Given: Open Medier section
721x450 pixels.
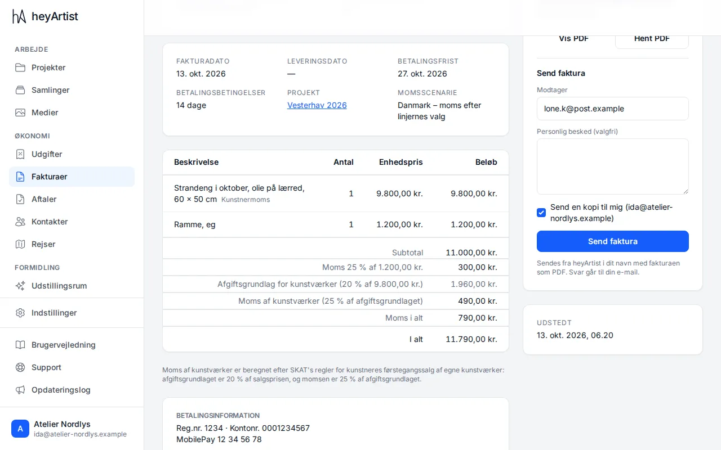Looking at the screenshot, I should coord(72,112).
